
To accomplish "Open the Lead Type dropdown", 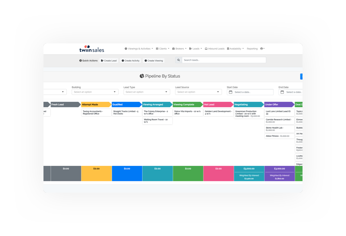I will (x=147, y=92).
